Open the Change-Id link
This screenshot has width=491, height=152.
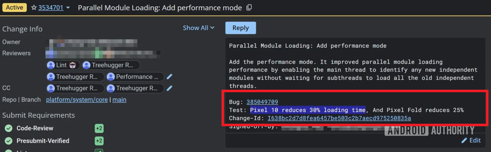(x=339, y=118)
